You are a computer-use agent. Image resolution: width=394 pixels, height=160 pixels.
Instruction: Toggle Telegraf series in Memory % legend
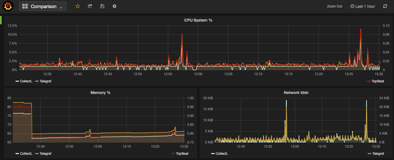point(45,153)
